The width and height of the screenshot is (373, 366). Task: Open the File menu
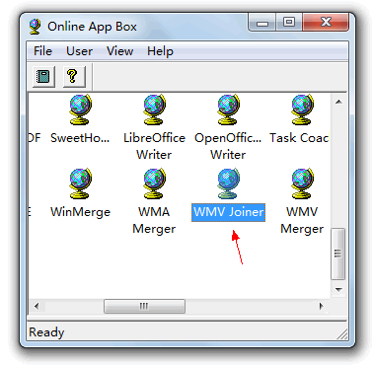42,51
